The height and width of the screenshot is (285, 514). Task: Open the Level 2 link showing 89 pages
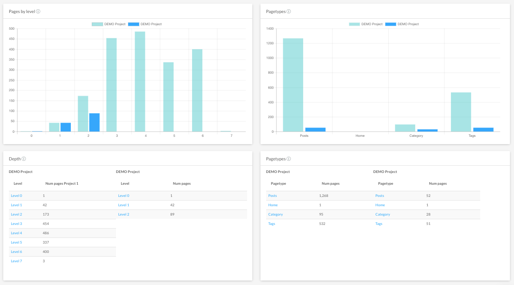(x=124, y=214)
